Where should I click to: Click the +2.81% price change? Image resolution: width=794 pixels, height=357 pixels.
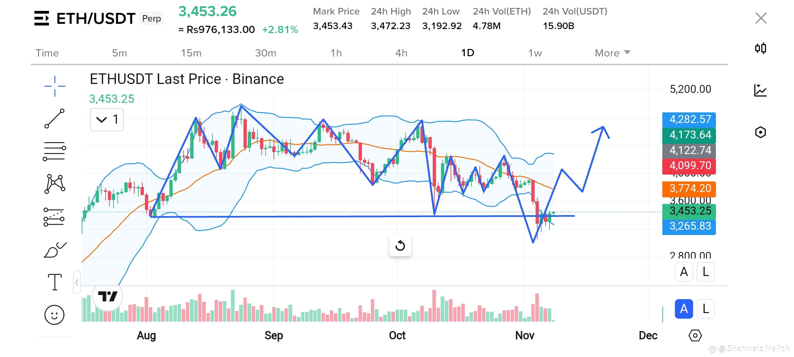(x=280, y=30)
